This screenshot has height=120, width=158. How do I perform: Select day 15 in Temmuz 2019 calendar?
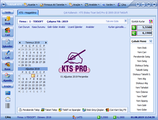coord(22,59)
